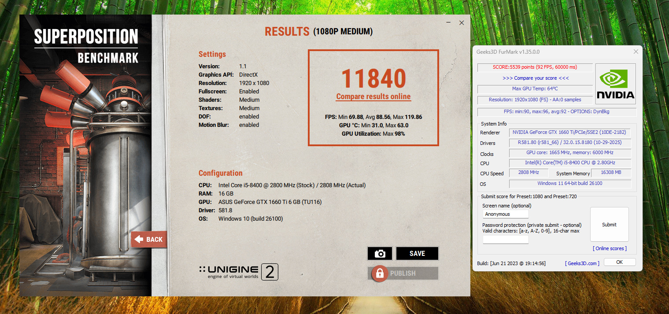Save the benchmark results
This screenshot has height=314, width=669.
[x=417, y=254]
